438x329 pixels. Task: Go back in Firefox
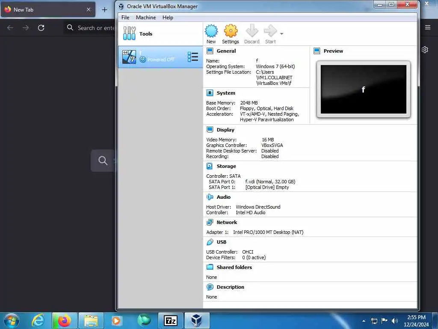pos(10,28)
